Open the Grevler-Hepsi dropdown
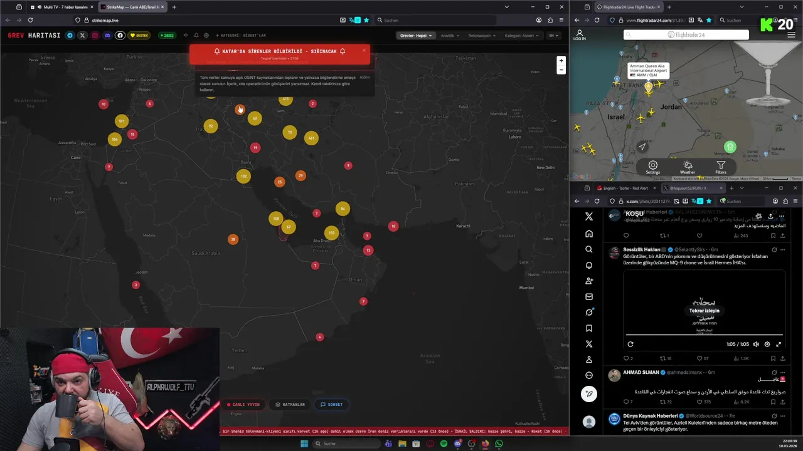803x451 pixels. pyautogui.click(x=417, y=36)
